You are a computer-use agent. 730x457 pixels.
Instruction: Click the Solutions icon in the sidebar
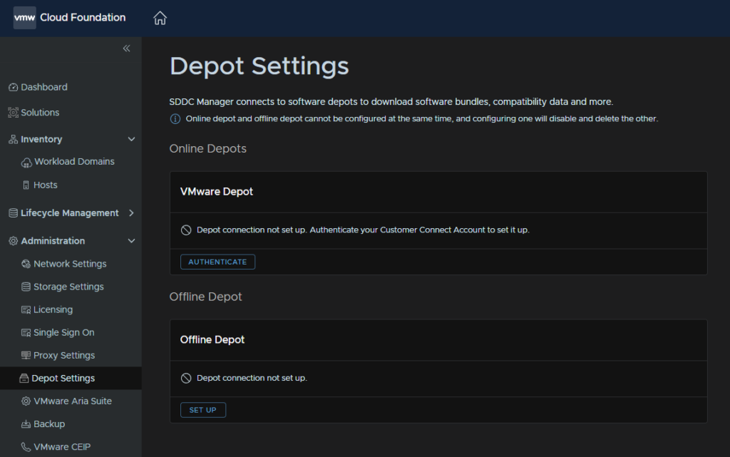point(13,113)
